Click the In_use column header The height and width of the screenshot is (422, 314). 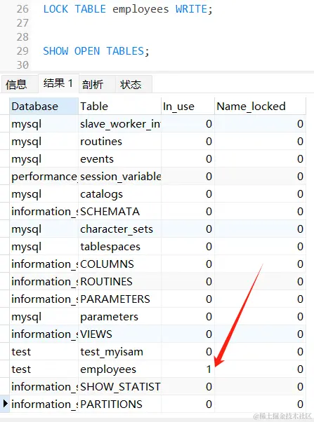click(188, 107)
